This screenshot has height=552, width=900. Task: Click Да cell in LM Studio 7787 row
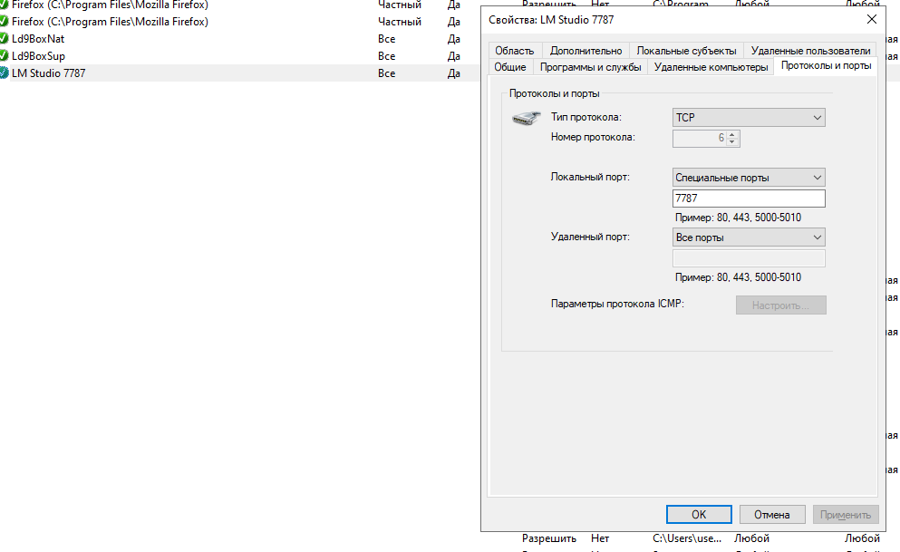(453, 73)
